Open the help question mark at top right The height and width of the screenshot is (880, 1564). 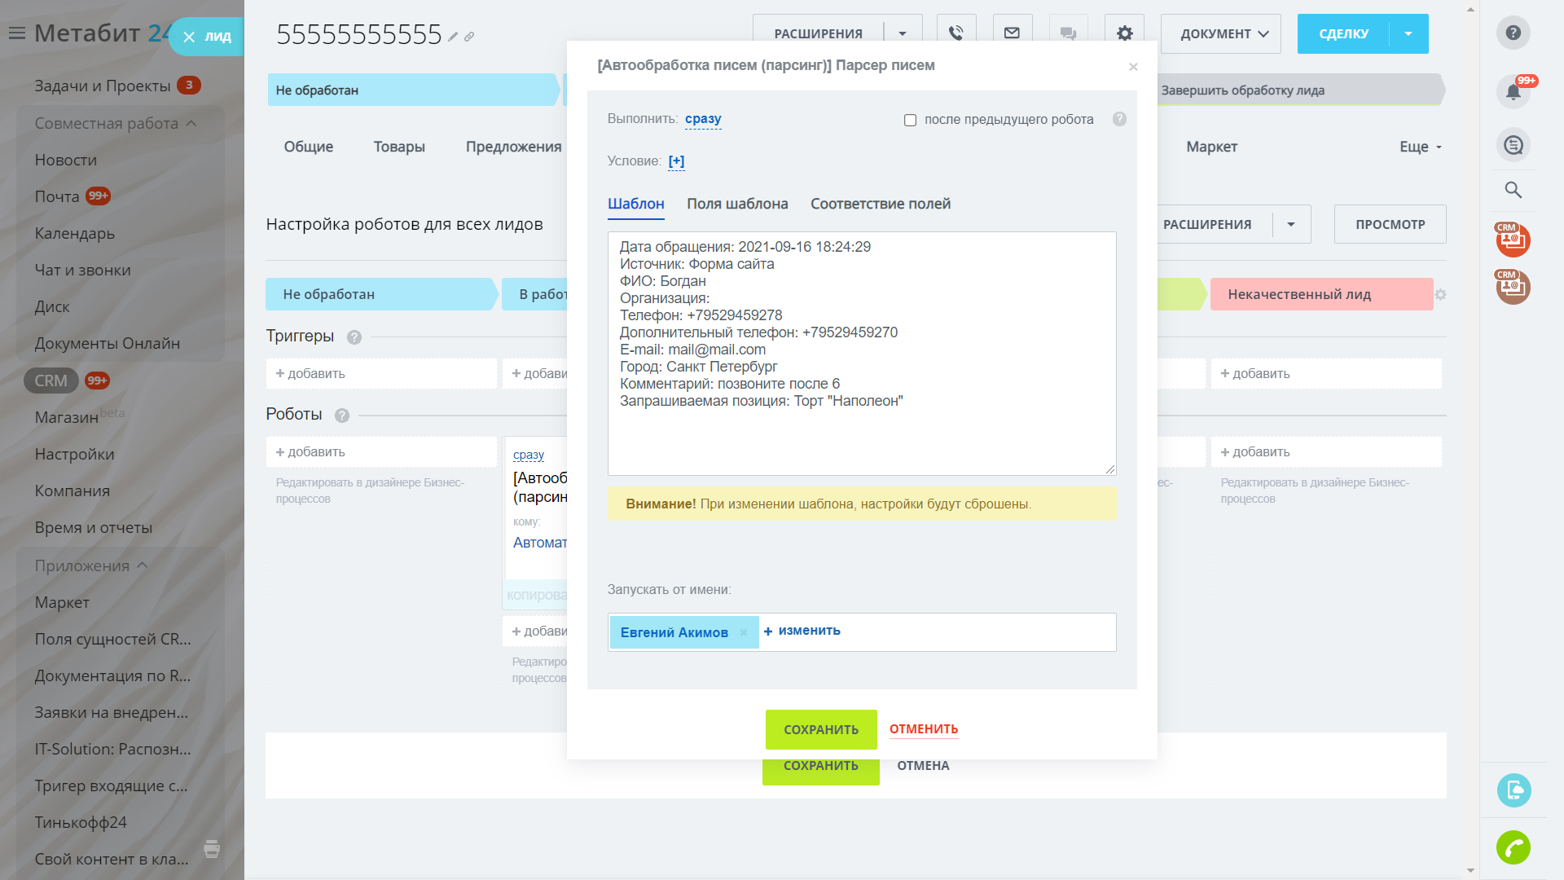point(1513,33)
